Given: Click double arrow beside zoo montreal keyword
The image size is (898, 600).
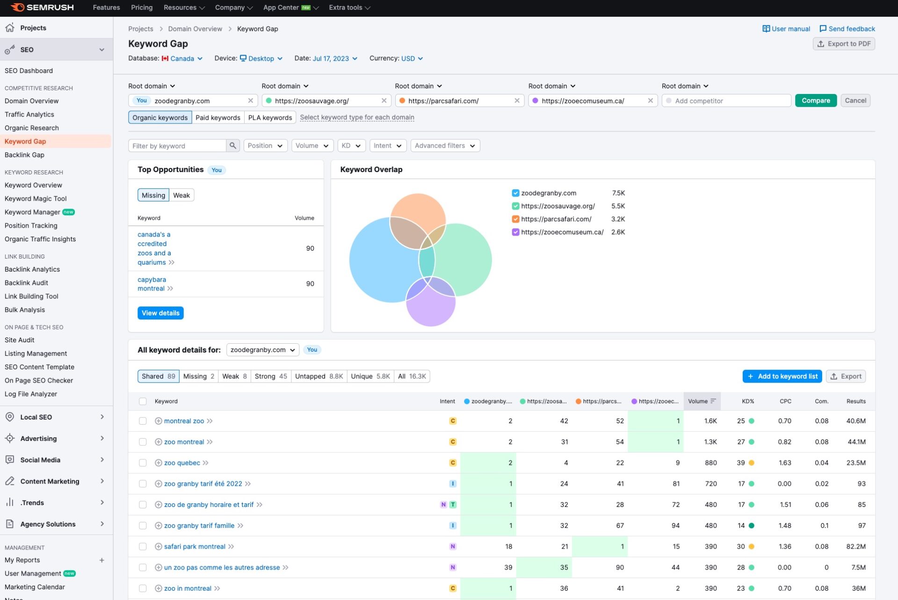Looking at the screenshot, I should [x=210, y=442].
